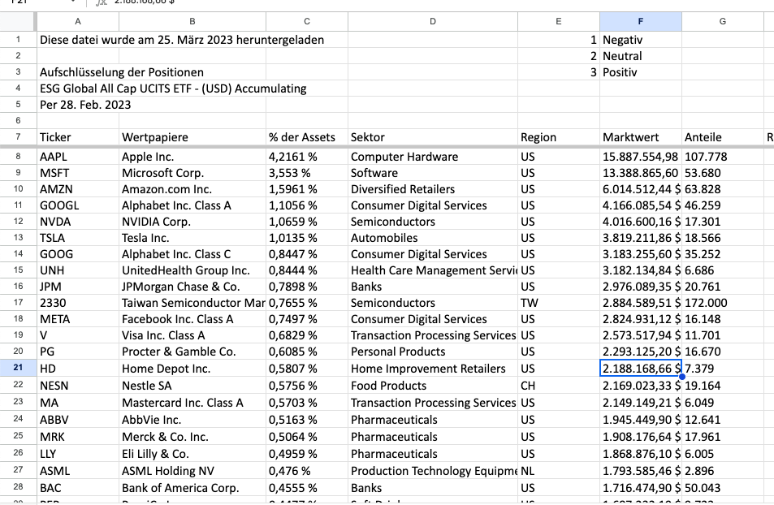Click the 'Personal Products' cell
Image resolution: width=774 pixels, height=505 pixels.
(433, 352)
